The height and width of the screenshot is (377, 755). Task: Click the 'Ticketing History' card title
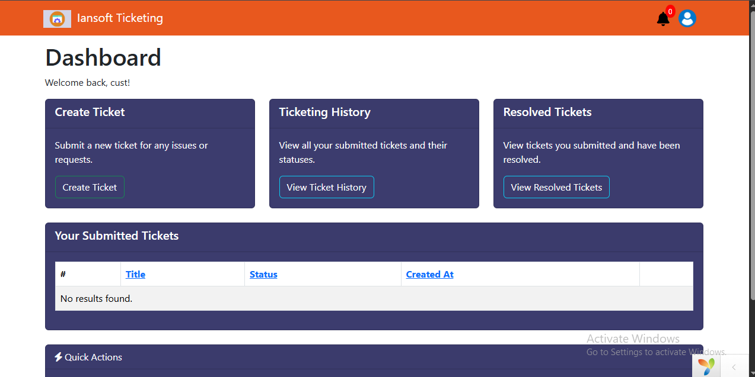tap(324, 112)
